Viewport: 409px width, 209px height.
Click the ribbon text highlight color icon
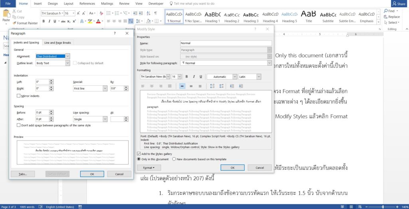tap(90, 21)
